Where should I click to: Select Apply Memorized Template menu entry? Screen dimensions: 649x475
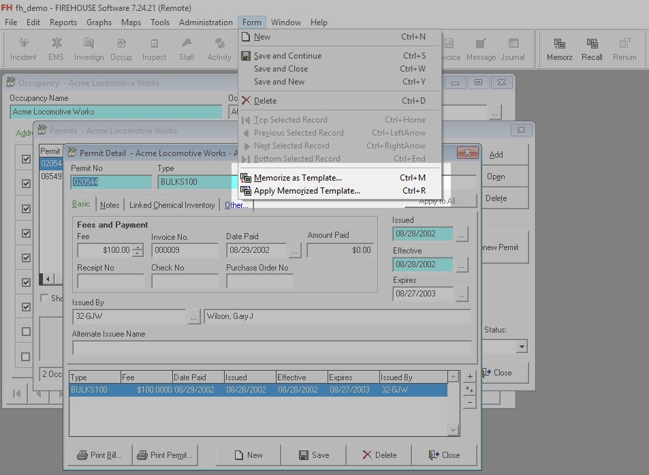pos(340,191)
